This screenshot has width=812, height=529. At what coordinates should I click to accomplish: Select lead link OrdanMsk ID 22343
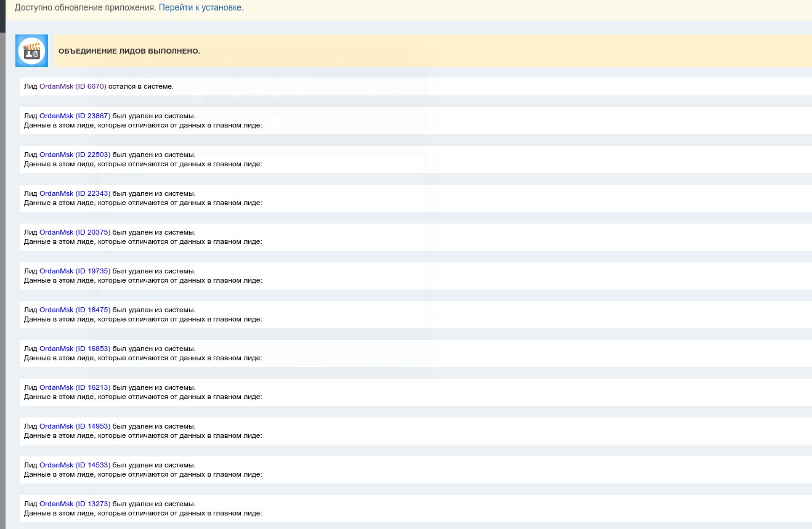(75, 193)
